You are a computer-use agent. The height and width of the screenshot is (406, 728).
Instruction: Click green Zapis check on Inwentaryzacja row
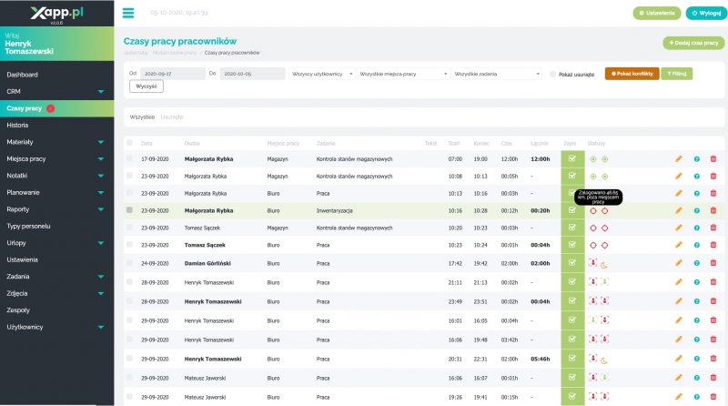coord(571,210)
